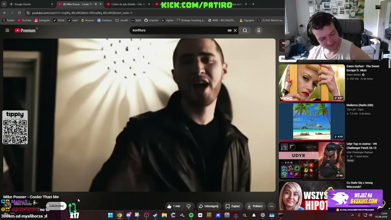Viewport: 391px width, 220px height.
Task: Dislike the Mike Posner video
Action: pos(188,206)
